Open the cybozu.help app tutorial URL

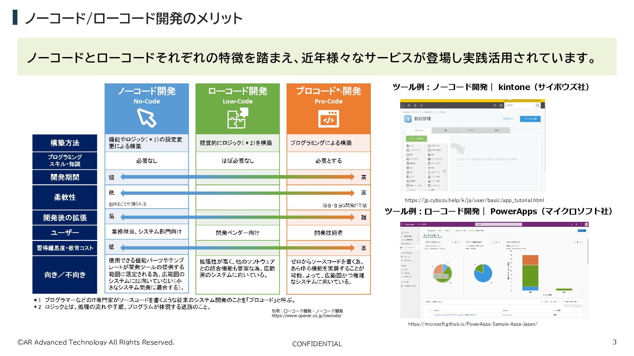pyautogui.click(x=474, y=200)
